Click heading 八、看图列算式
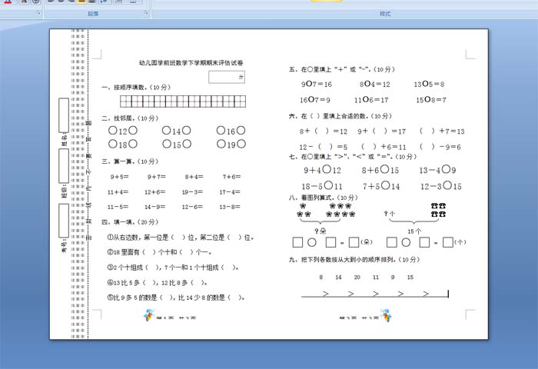 (x=324, y=198)
